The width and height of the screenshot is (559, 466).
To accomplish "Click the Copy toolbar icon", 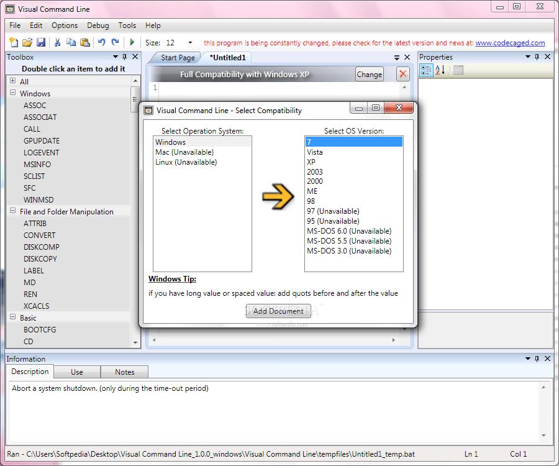I will [x=71, y=42].
